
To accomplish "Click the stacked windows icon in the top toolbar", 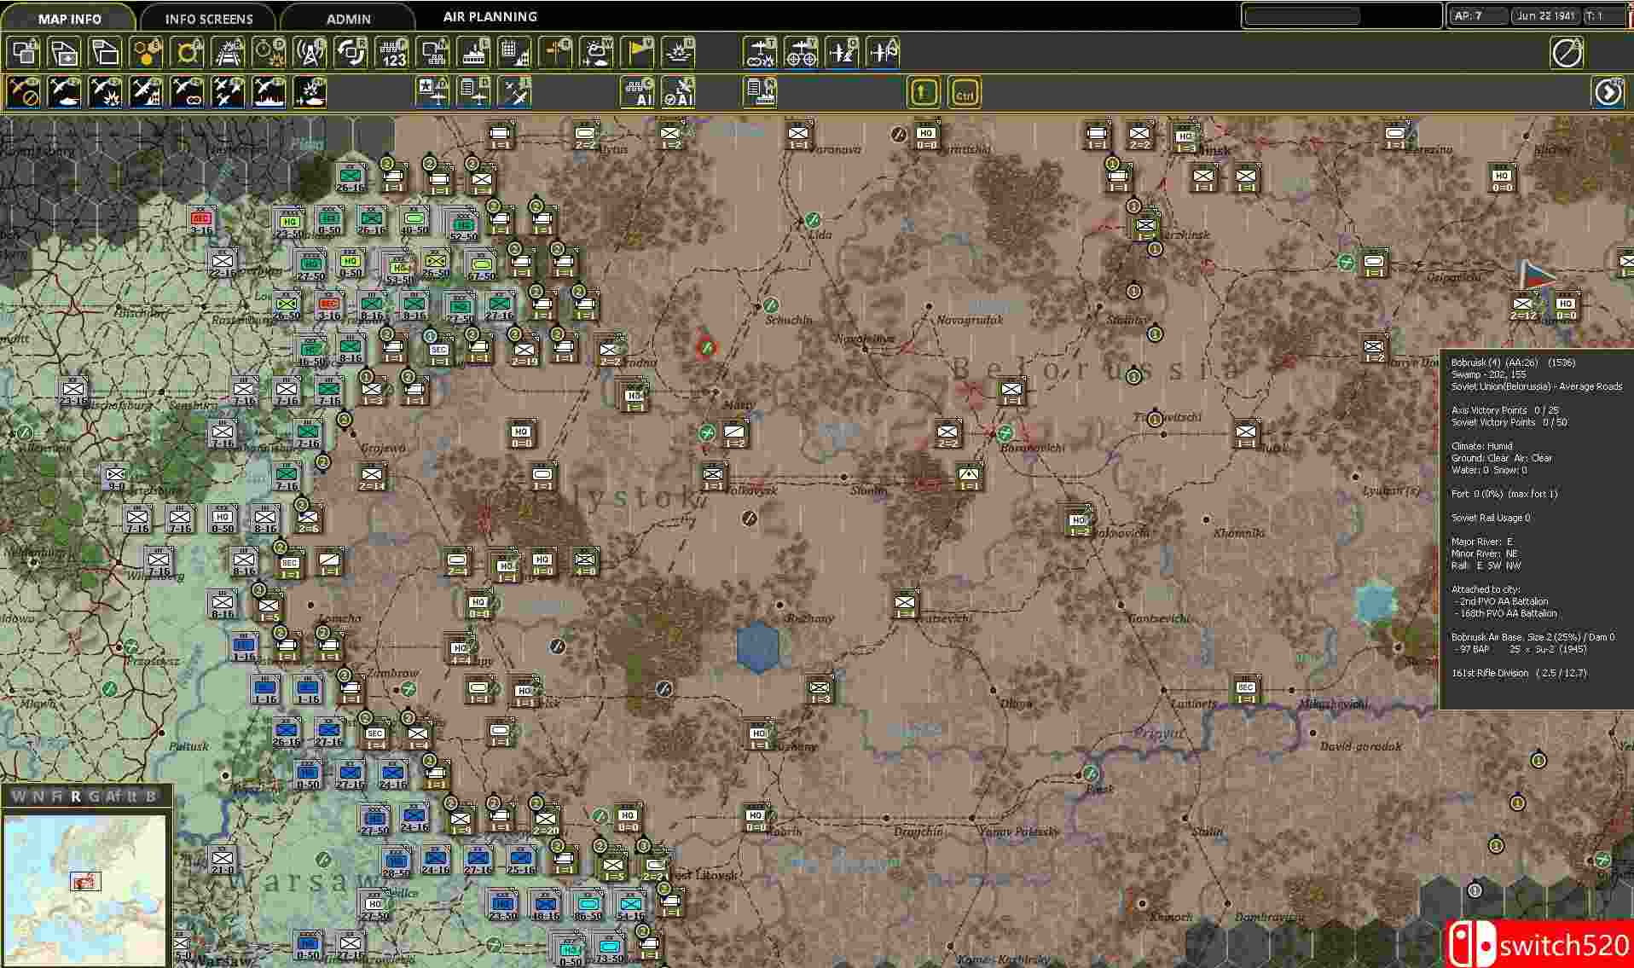I will [x=106, y=53].
